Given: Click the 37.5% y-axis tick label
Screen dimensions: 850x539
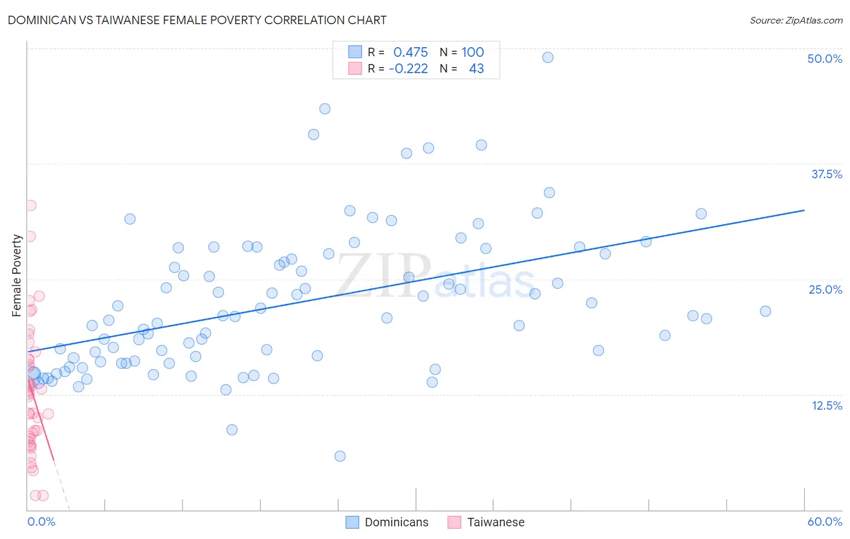Looking at the screenshot, I should tap(826, 174).
